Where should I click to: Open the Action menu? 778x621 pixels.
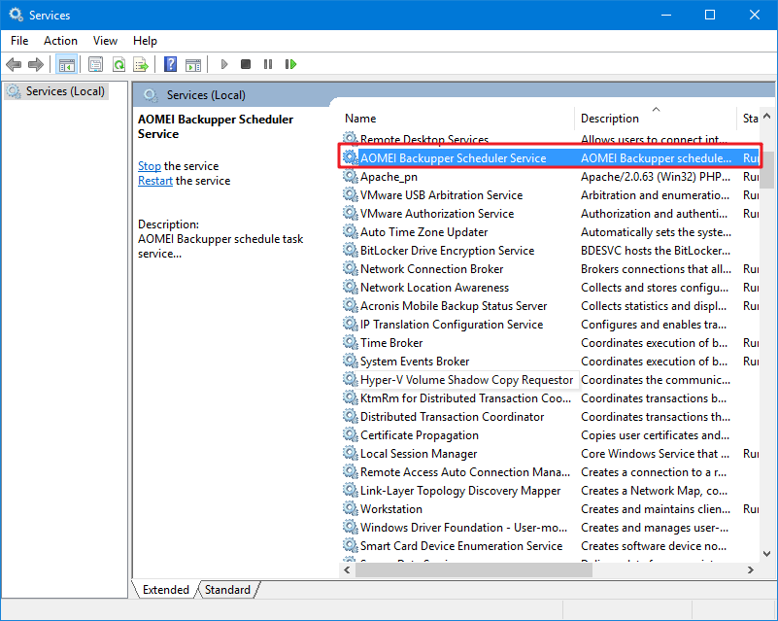(60, 41)
